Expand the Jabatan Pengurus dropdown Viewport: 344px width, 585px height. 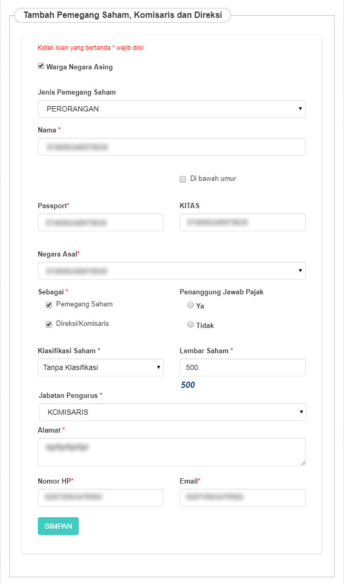[x=172, y=412]
